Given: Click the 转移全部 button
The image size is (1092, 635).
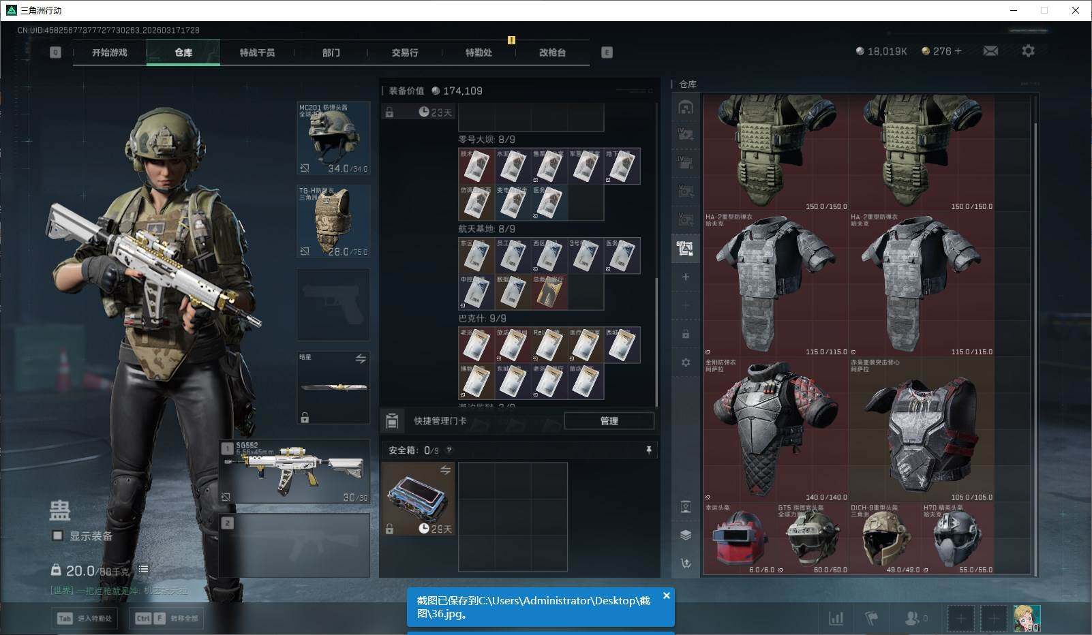Looking at the screenshot, I should 167,618.
